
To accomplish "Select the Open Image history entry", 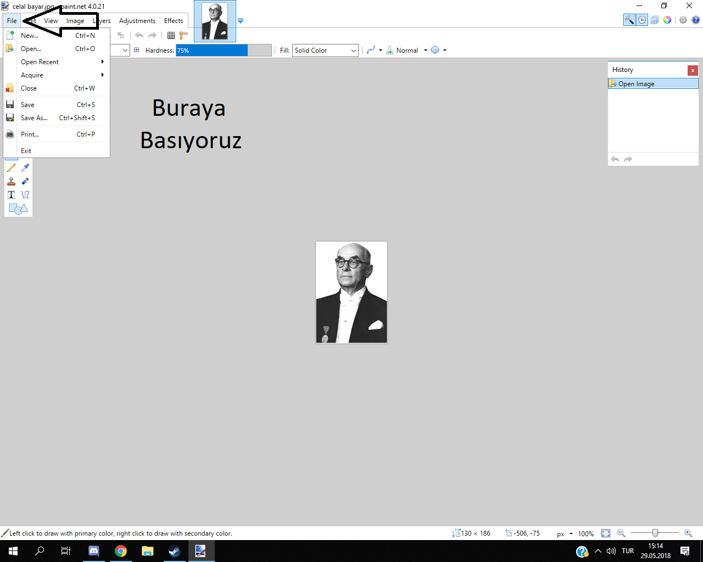I will 653,84.
